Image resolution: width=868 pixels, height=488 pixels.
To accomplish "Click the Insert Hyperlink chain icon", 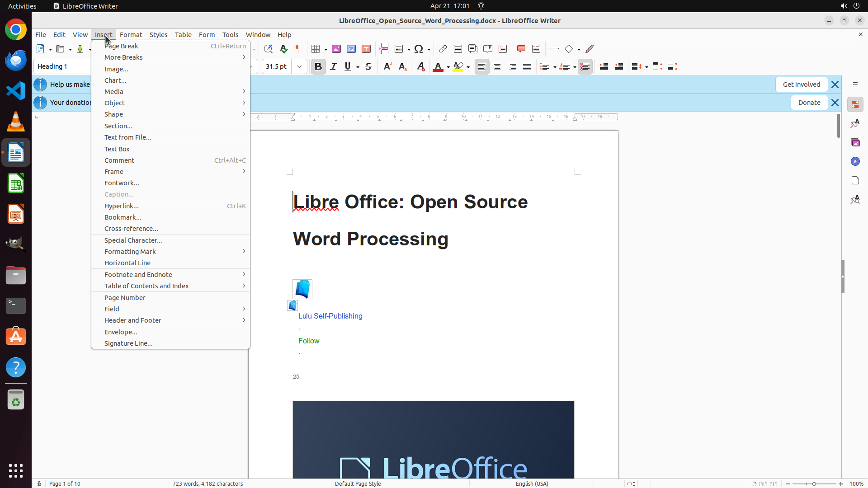I will [x=443, y=49].
